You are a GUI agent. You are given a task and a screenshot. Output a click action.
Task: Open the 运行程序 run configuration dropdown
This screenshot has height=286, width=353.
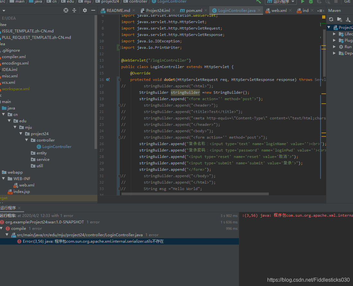click(x=281, y=2)
